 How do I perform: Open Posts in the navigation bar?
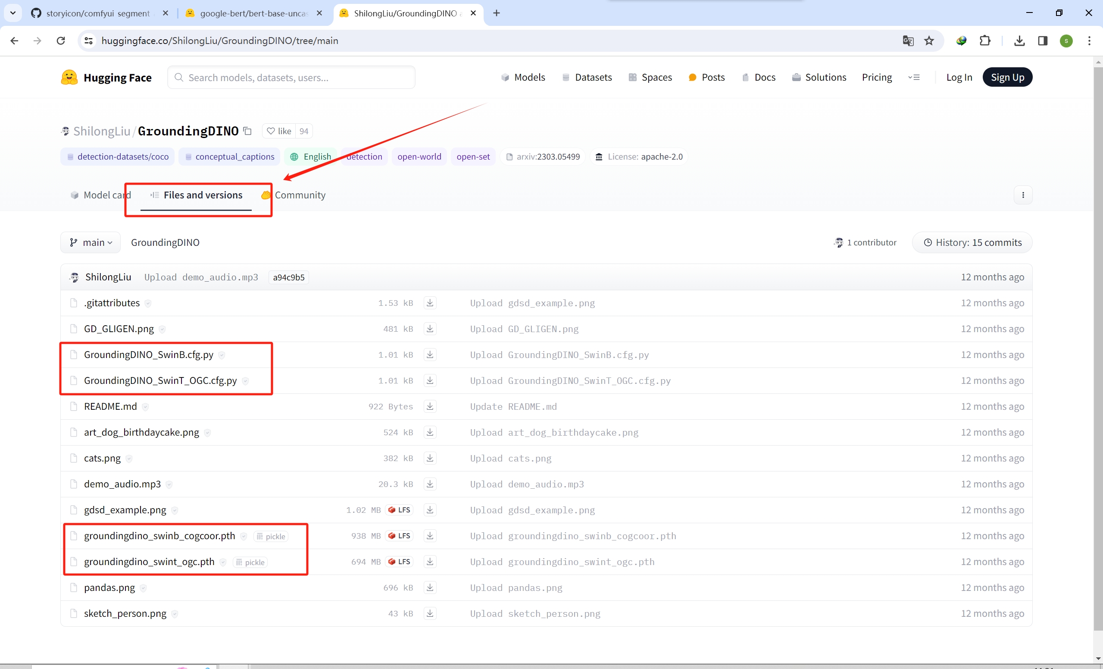point(706,78)
